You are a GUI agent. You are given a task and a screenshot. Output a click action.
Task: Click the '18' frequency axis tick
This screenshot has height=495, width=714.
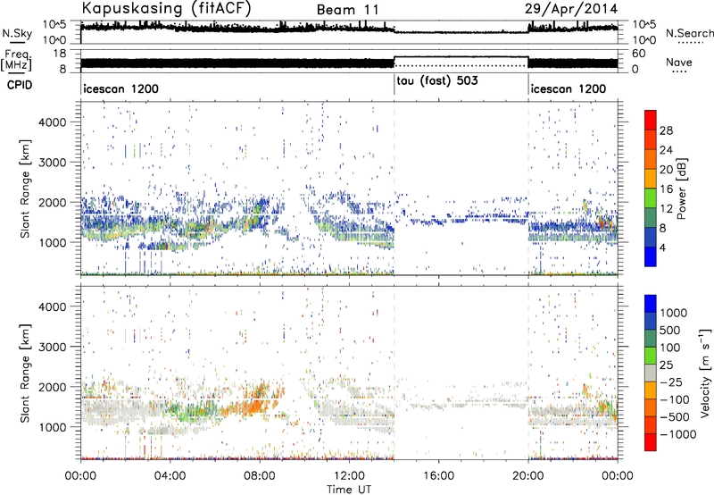[x=59, y=54]
